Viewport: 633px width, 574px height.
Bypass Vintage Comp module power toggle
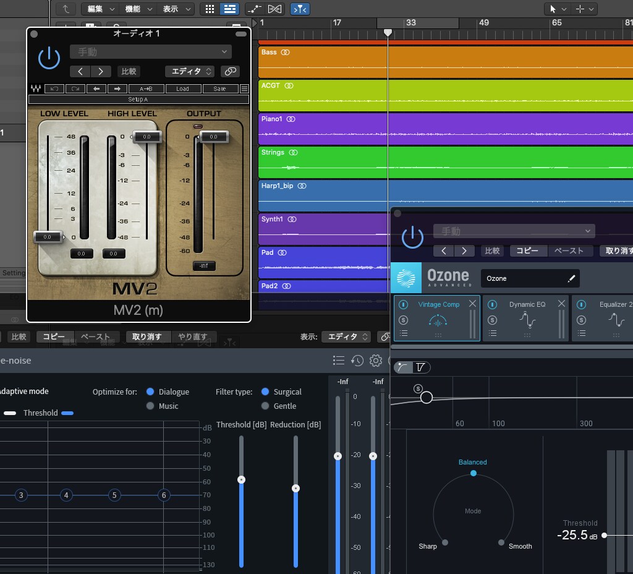click(403, 304)
